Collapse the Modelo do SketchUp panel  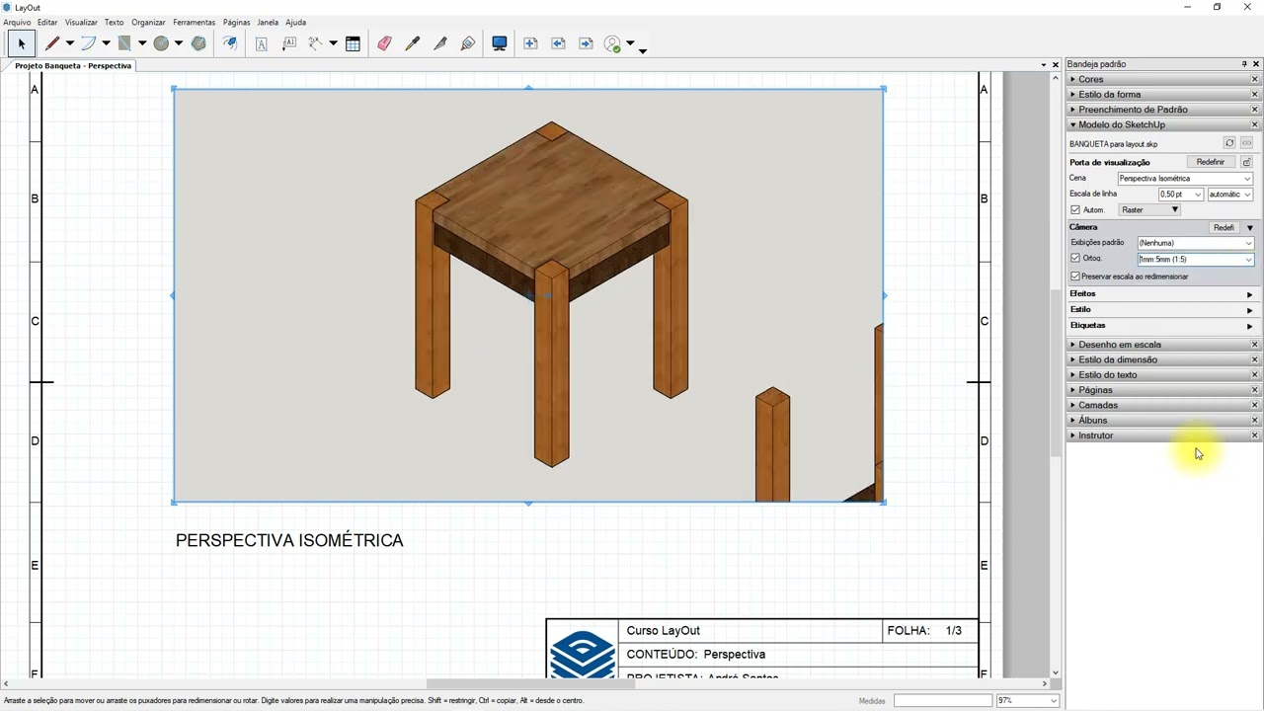click(x=1122, y=124)
